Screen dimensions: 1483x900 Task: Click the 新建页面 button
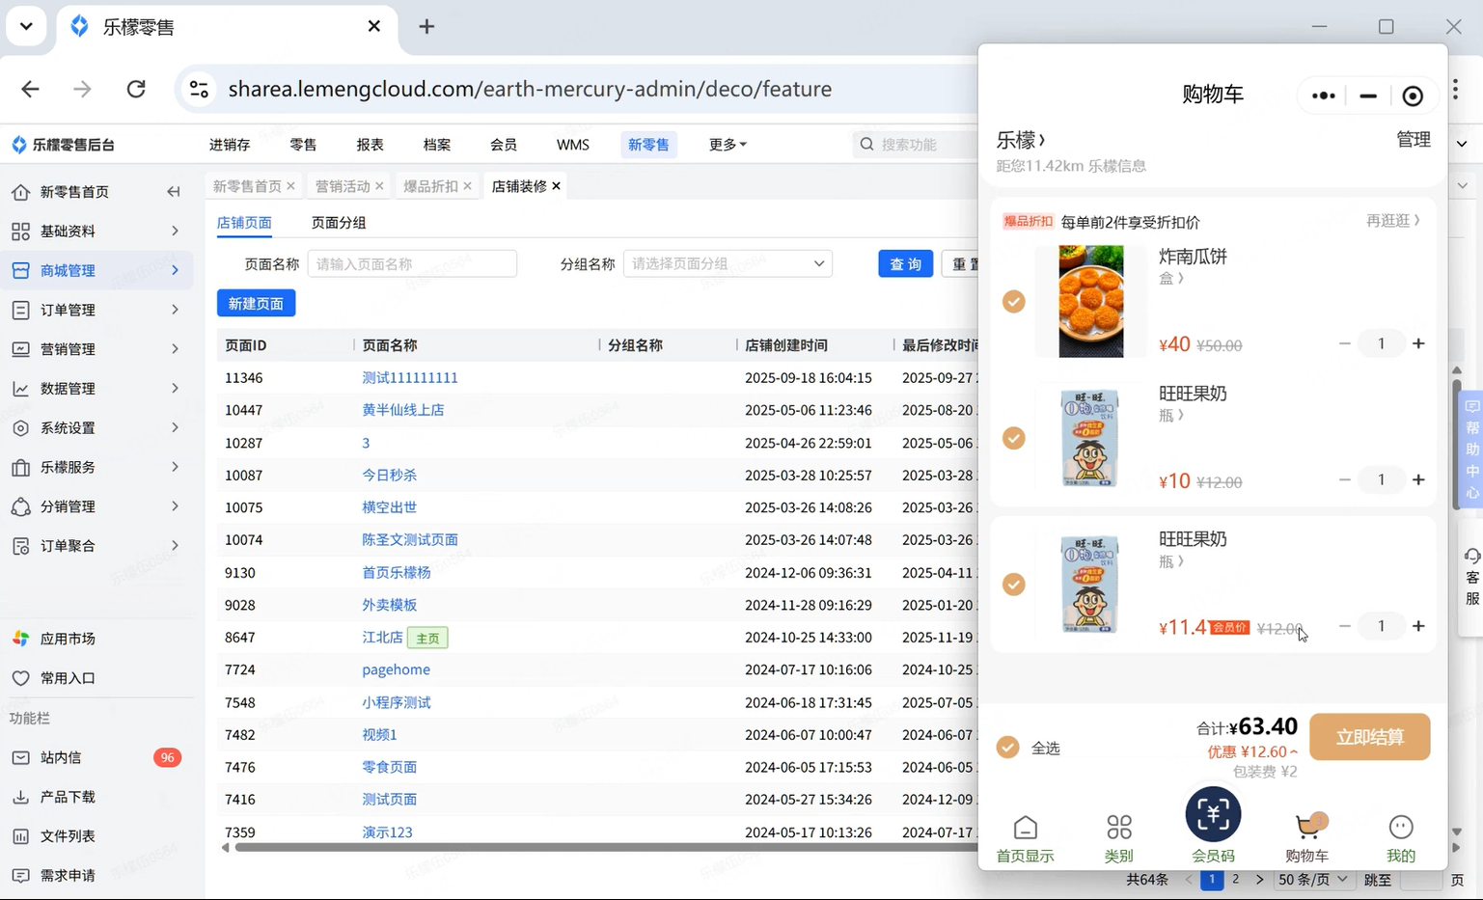click(x=256, y=303)
